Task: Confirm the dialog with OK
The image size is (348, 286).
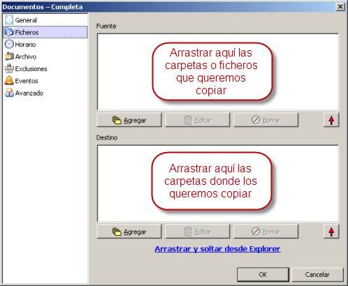Action: [x=263, y=275]
